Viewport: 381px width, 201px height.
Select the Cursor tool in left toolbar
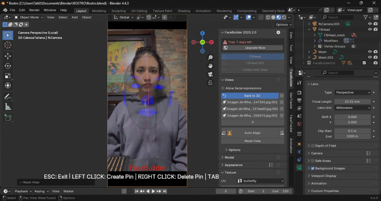point(7,45)
